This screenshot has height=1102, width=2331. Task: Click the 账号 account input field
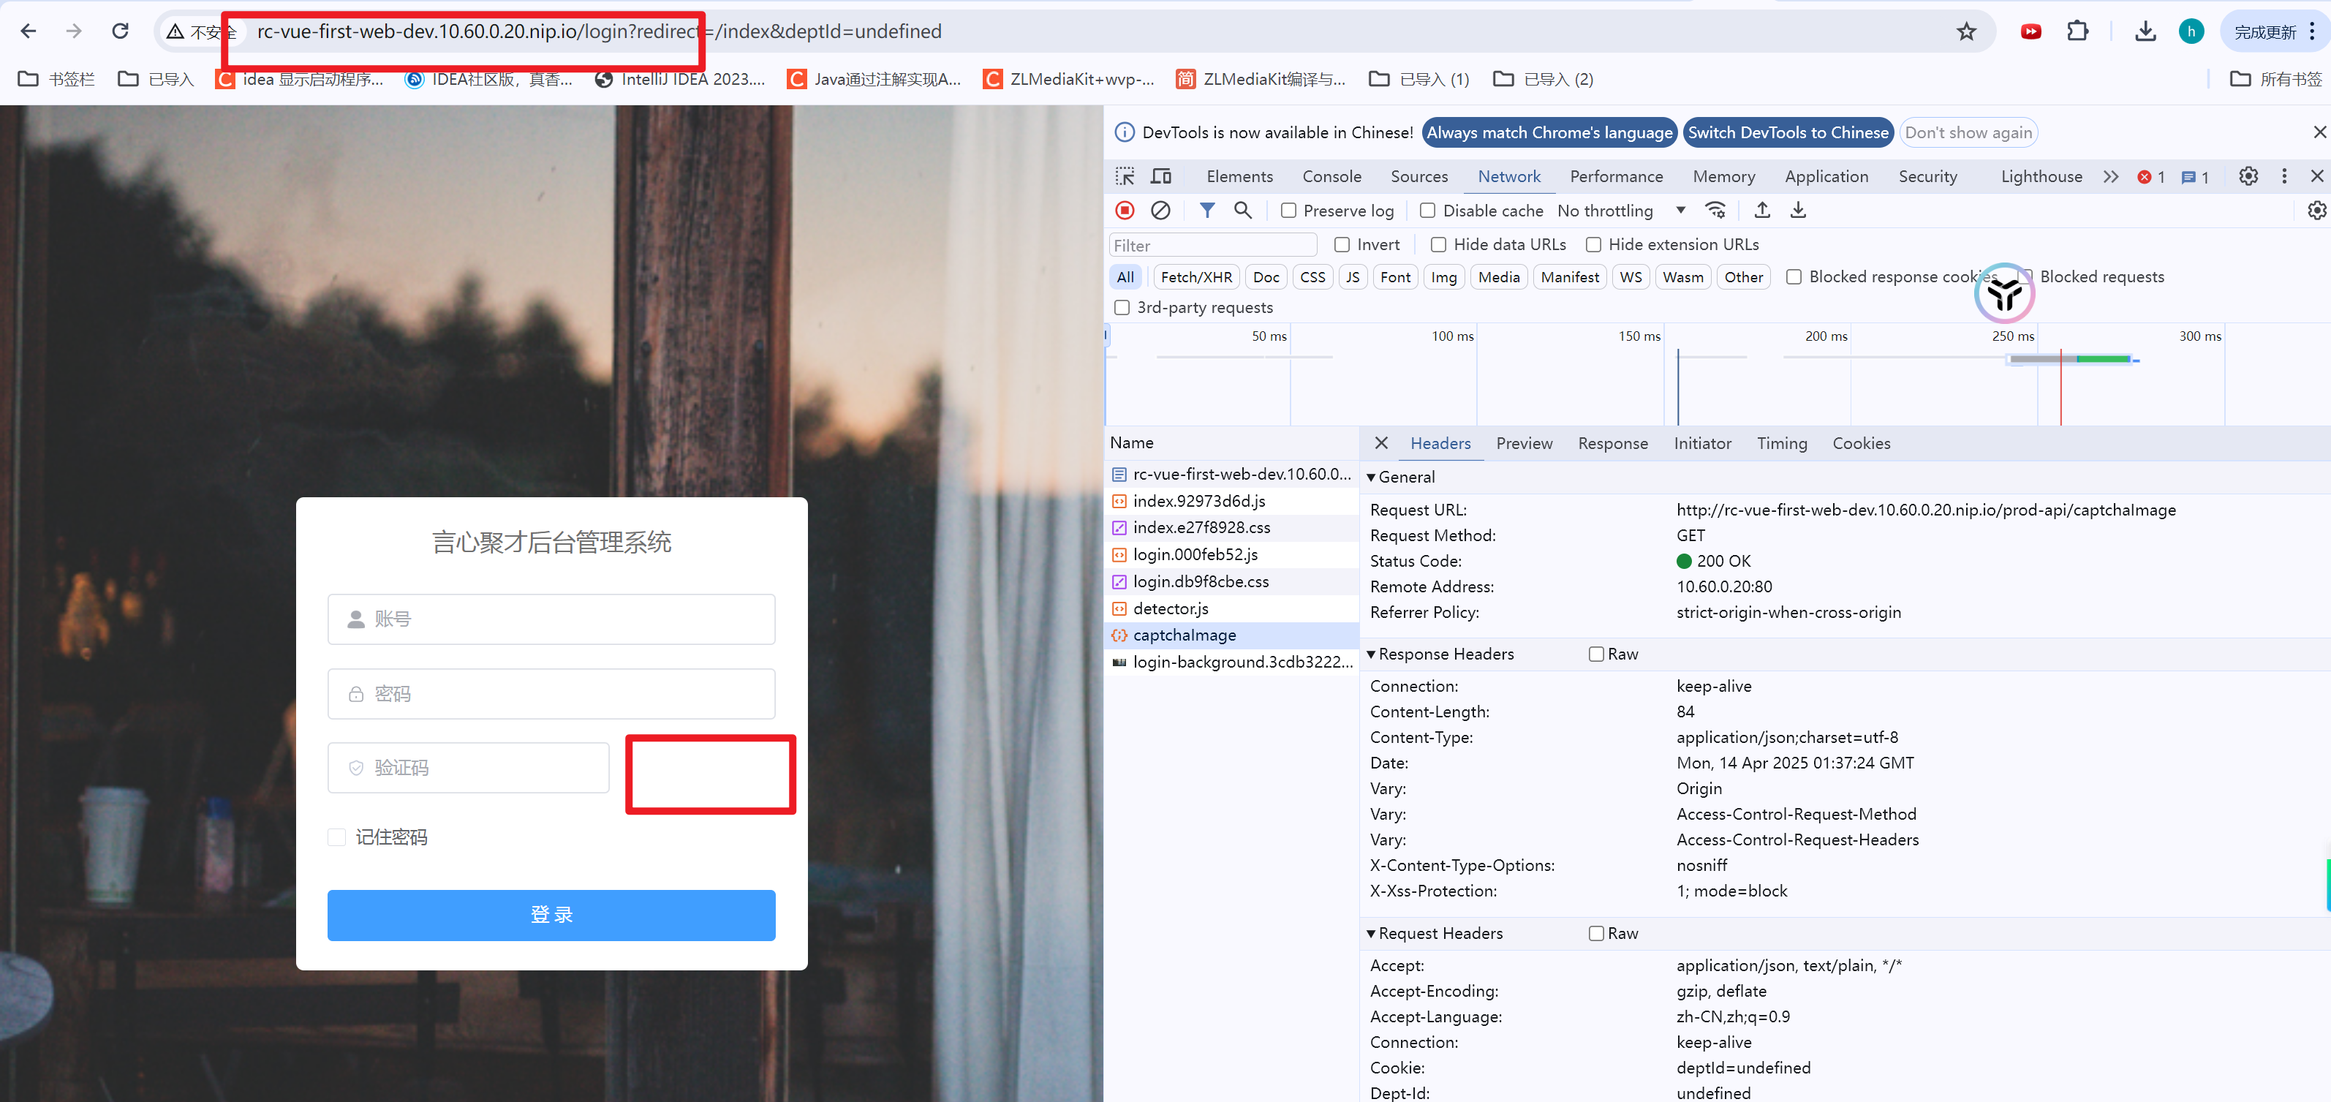[x=551, y=619]
